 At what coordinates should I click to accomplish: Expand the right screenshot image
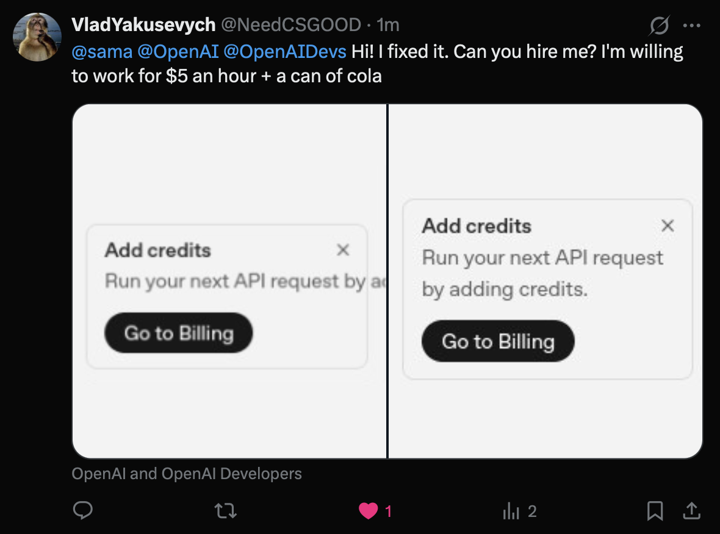tap(546, 280)
